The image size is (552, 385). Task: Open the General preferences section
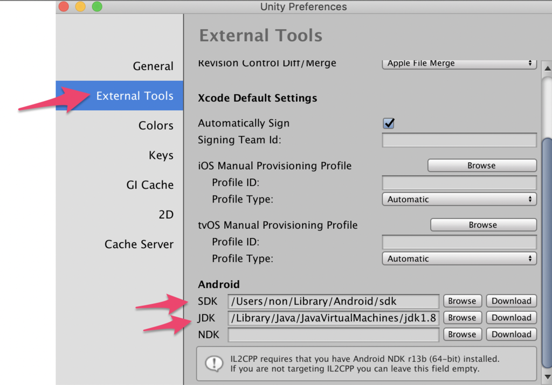pos(153,66)
